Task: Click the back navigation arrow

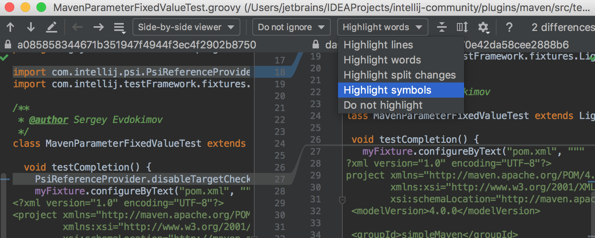Action: pyautogui.click(x=77, y=27)
